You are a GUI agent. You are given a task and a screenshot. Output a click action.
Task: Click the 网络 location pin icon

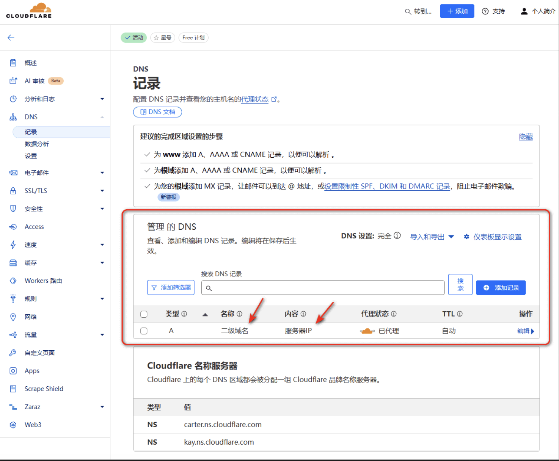click(13, 317)
